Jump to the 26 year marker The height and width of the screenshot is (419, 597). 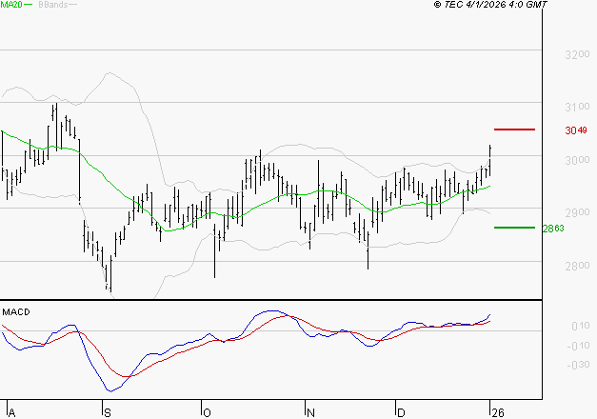(x=495, y=411)
